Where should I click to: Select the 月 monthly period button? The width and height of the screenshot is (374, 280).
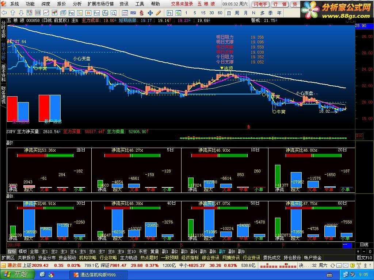click(x=245, y=13)
